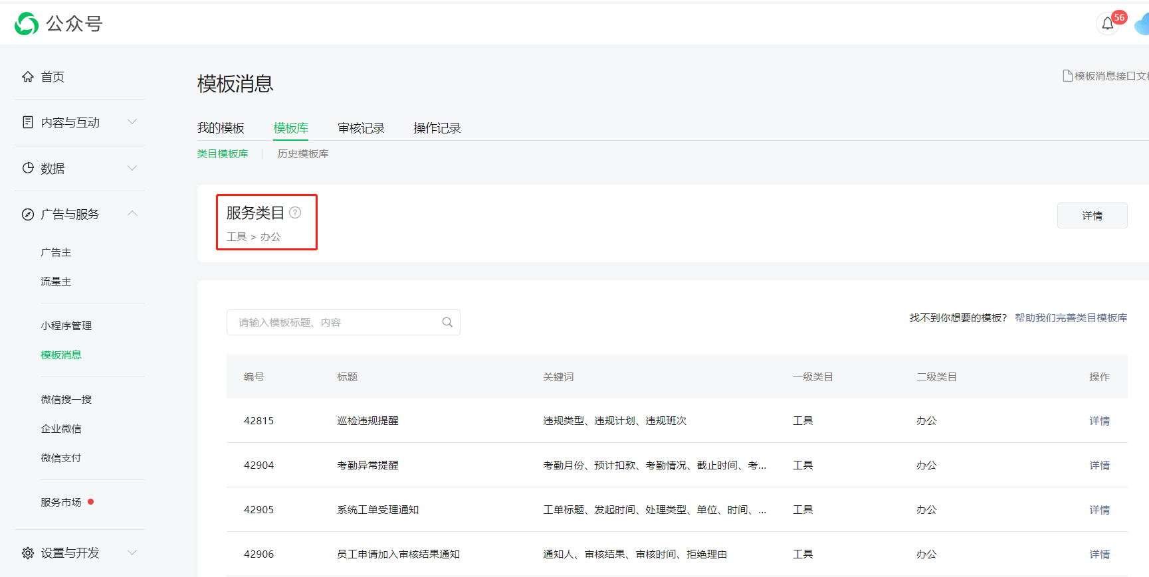Switch to the 我的模板 tab

point(221,128)
